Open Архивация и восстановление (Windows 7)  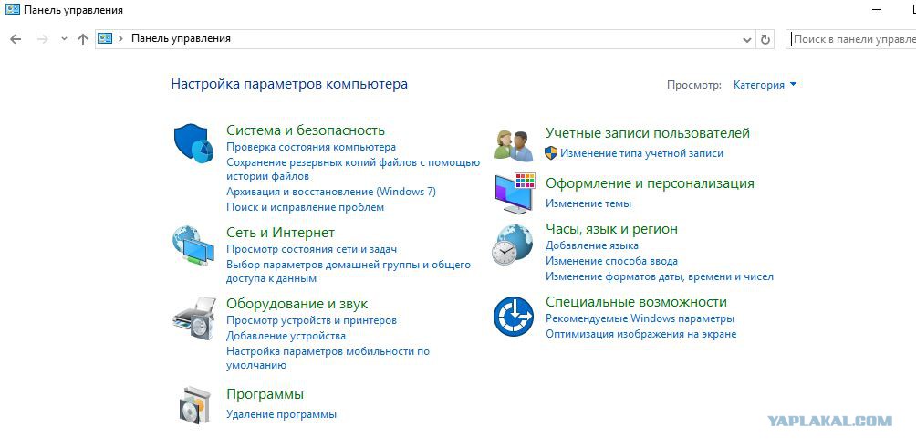[330, 192]
